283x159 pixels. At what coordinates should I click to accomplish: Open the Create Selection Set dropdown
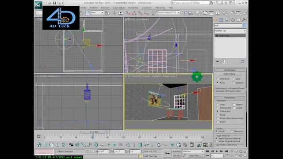[168, 13]
